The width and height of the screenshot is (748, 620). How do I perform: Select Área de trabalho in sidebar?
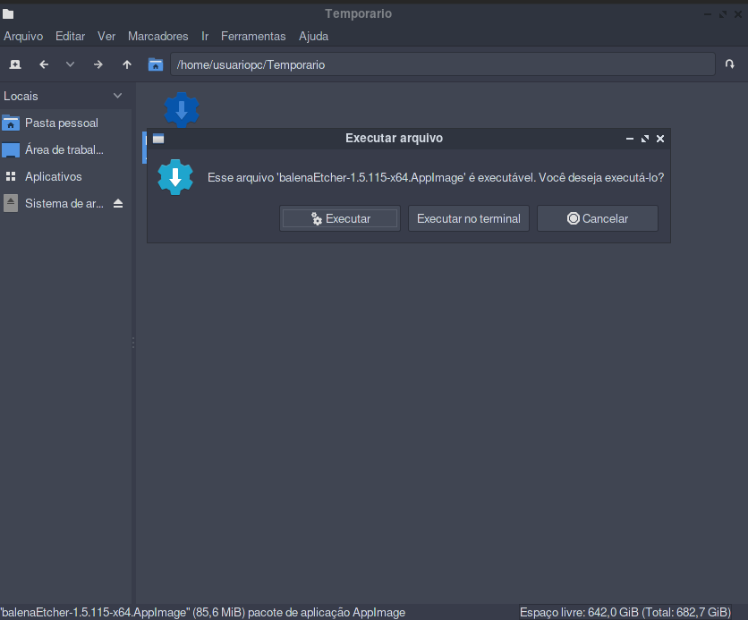66,149
